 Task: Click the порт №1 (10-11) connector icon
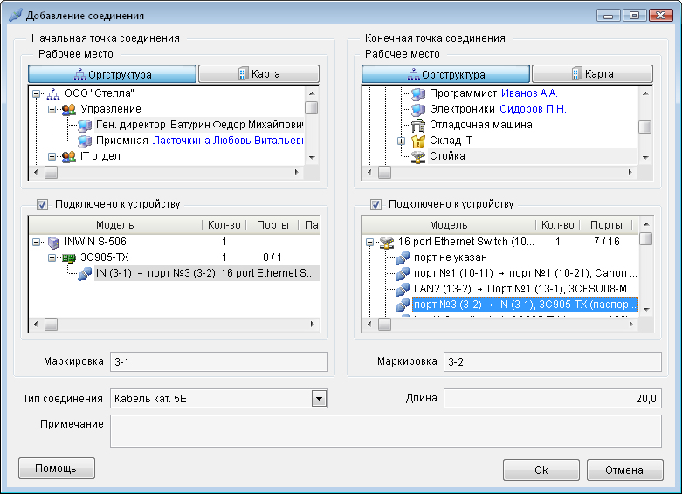point(403,273)
